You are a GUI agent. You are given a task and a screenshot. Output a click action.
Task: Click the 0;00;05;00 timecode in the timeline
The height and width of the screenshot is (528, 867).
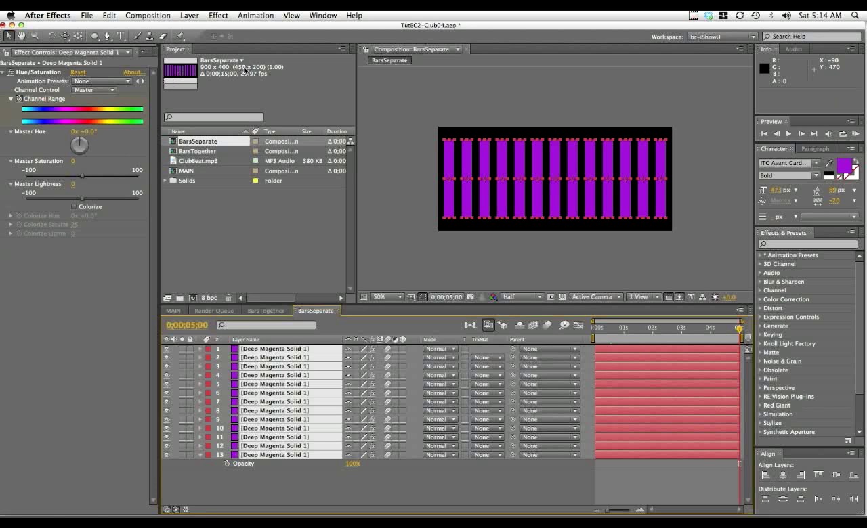click(x=187, y=326)
